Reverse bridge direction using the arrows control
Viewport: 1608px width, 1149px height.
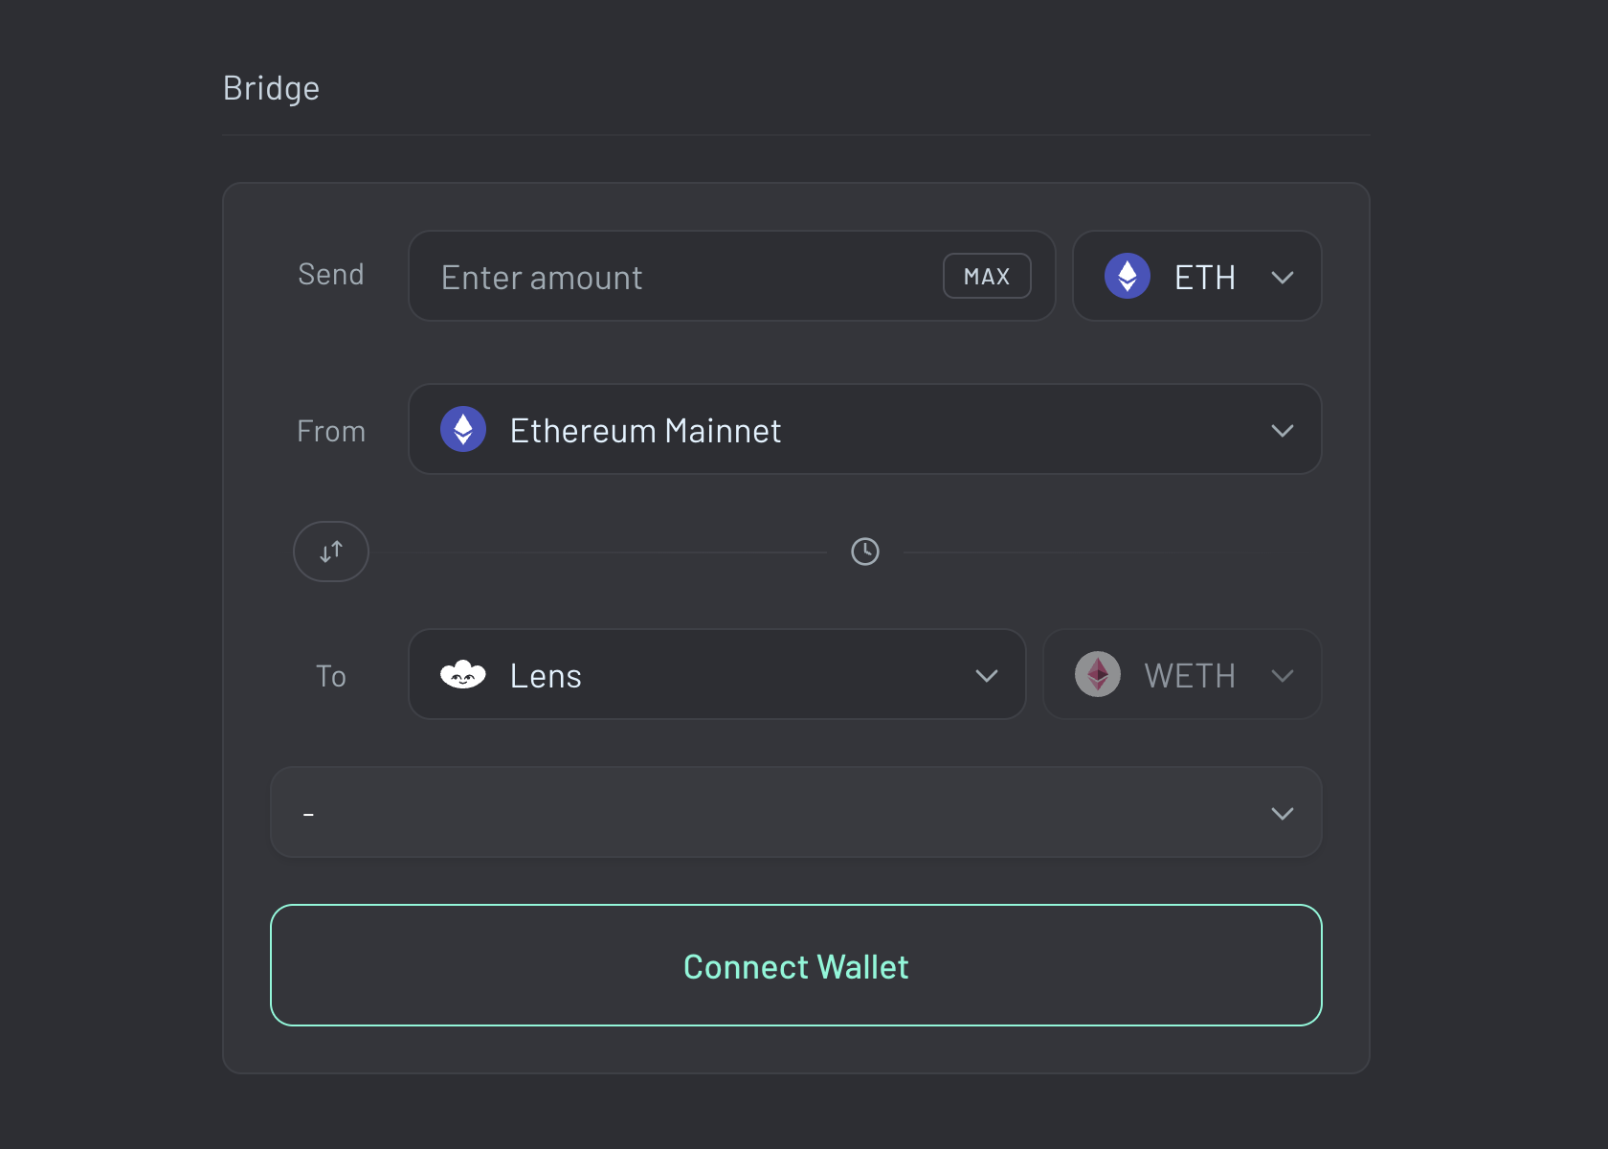[330, 552]
